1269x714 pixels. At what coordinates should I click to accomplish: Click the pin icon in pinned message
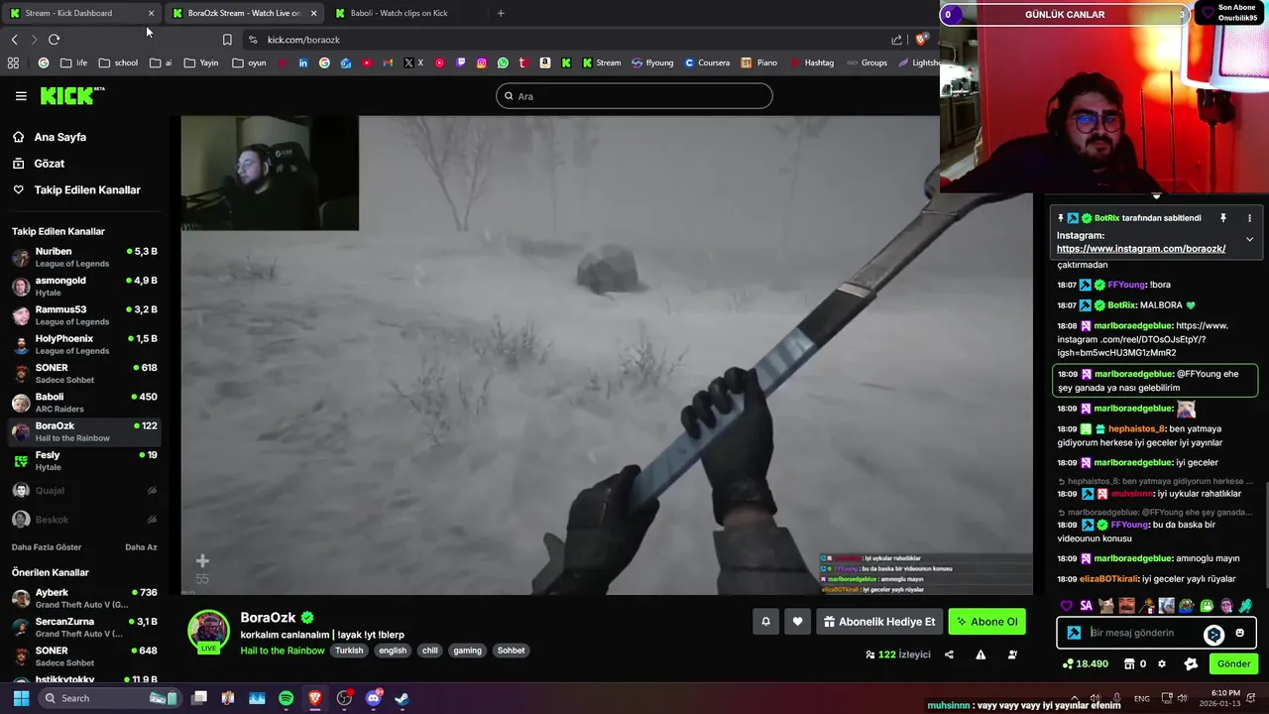(1223, 218)
